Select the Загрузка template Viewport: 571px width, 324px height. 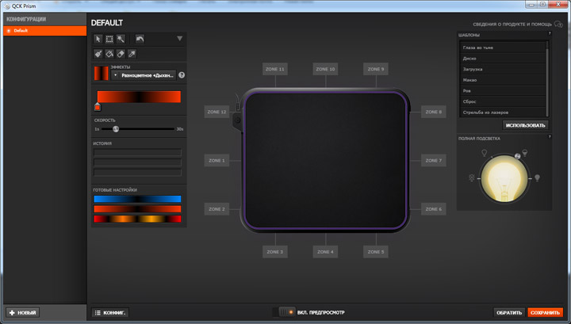503,69
